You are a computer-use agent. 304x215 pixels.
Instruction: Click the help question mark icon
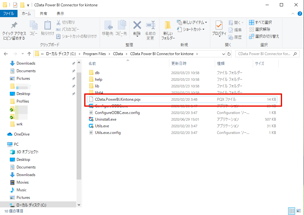(x=300, y=14)
